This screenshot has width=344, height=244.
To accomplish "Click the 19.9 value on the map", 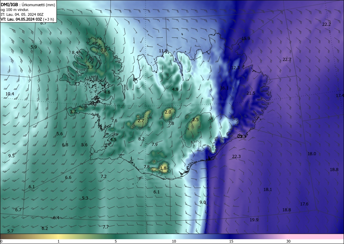I will tap(254, 220).
